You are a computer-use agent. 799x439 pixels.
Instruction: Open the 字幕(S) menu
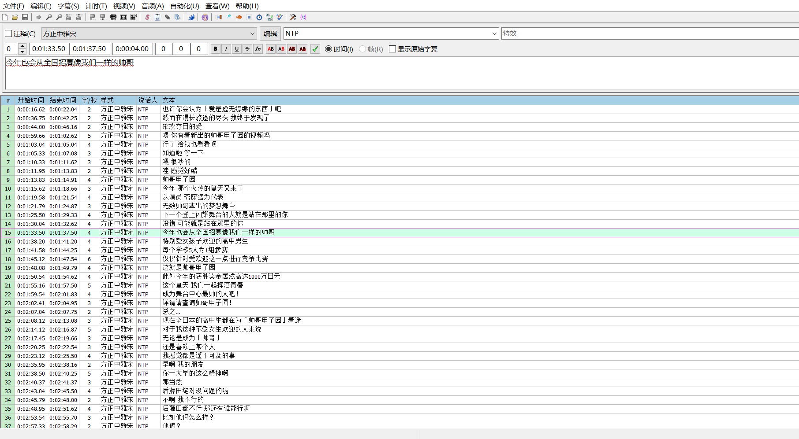click(x=68, y=6)
